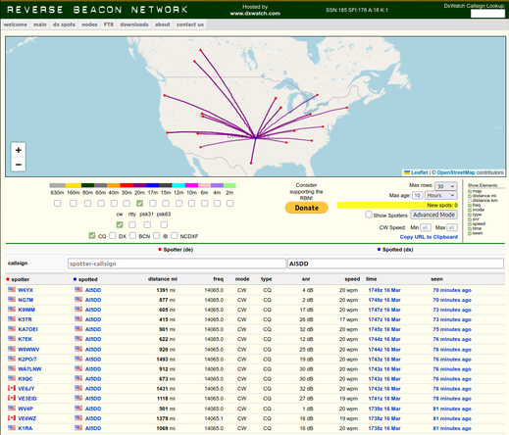The image size is (509, 435).
Task: Click Copy URL to Clipboard link
Action: click(429, 237)
